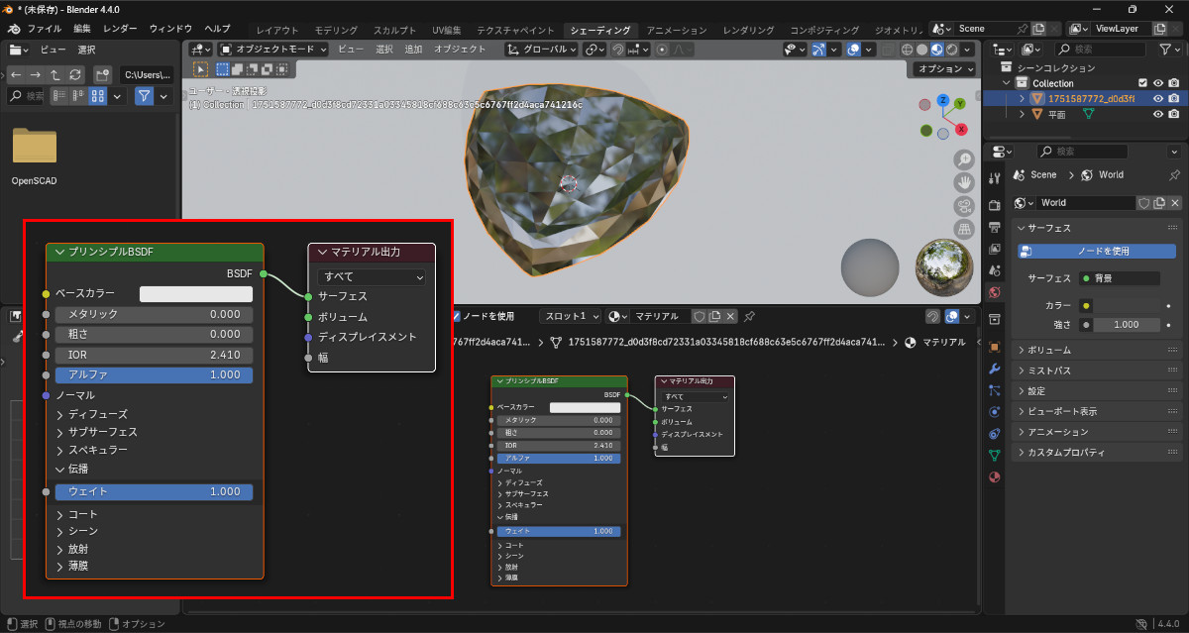
Task: Open the Output properties tab icon
Action: [x=995, y=227]
